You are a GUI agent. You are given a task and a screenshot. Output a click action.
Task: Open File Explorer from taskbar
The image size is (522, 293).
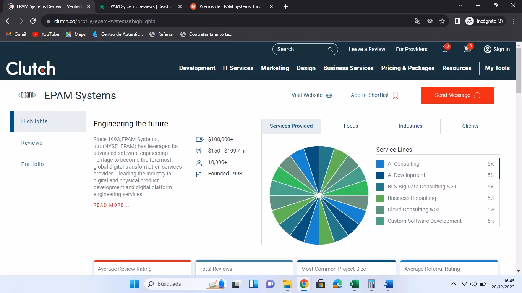(x=287, y=284)
